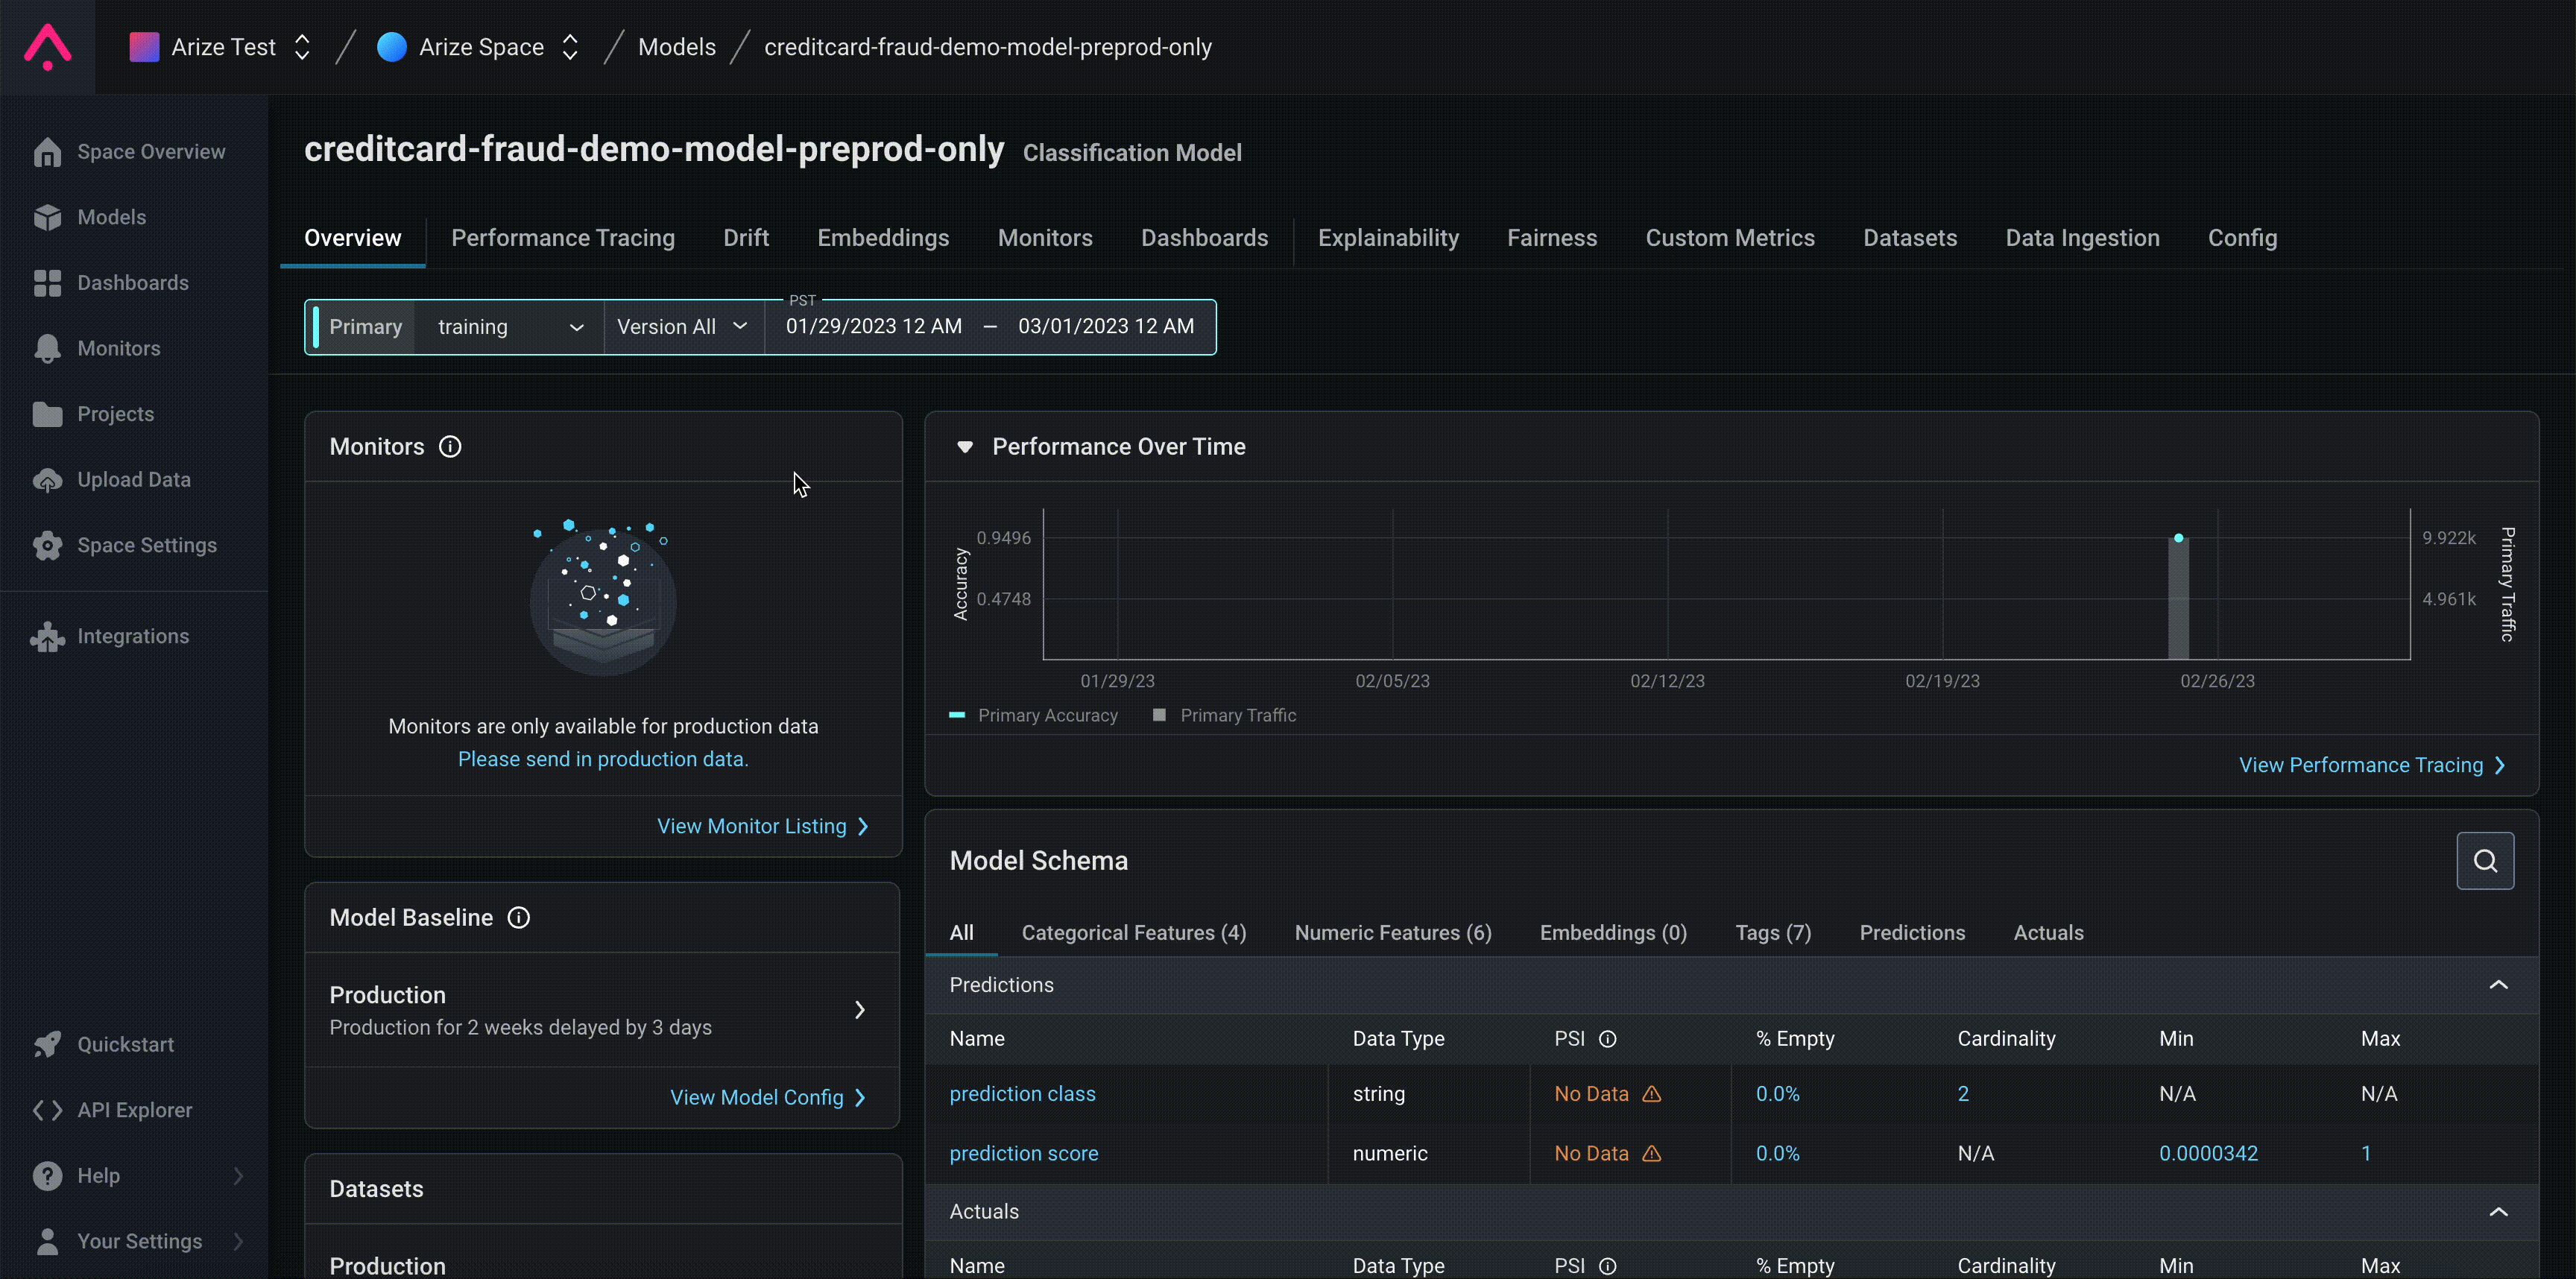Click the Model Baseline info icon
The image size is (2576, 1279).
pos(518,918)
